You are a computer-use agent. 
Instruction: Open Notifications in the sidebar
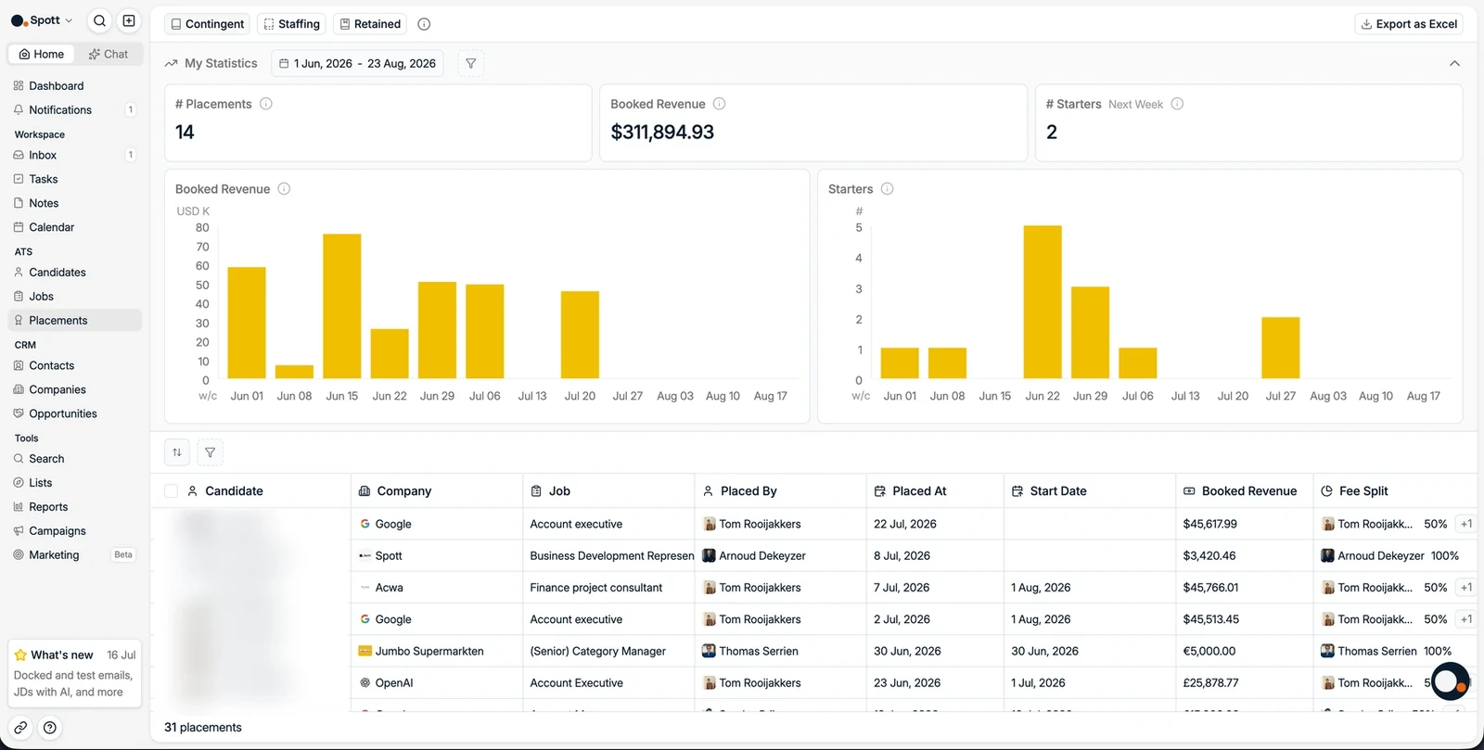tap(74, 110)
